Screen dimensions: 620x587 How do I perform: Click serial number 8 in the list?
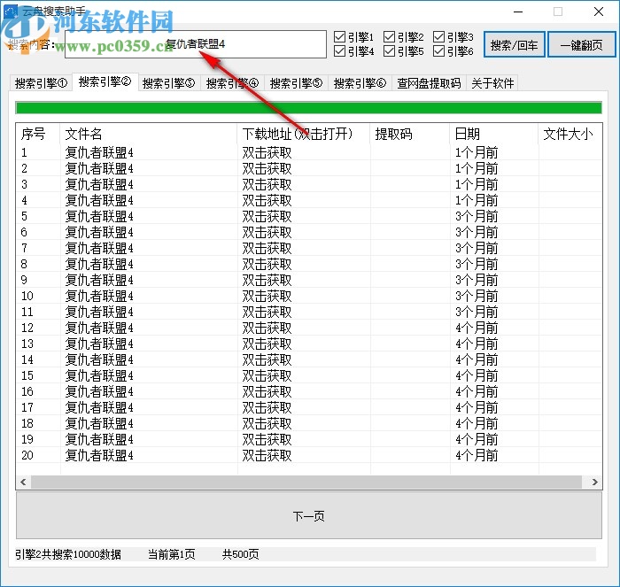(24, 264)
